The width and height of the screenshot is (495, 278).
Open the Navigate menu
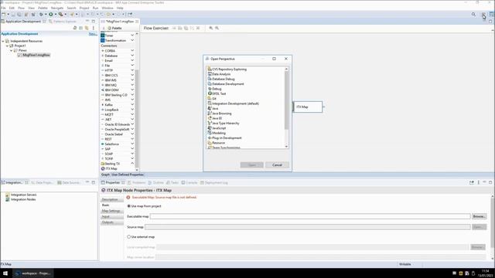click(57, 8)
